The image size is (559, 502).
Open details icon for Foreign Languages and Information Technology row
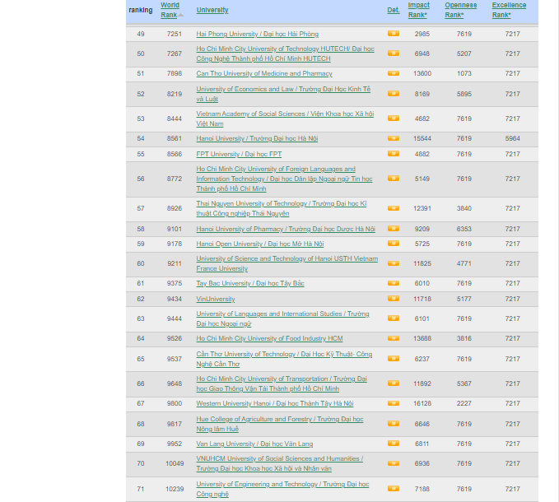click(x=394, y=179)
